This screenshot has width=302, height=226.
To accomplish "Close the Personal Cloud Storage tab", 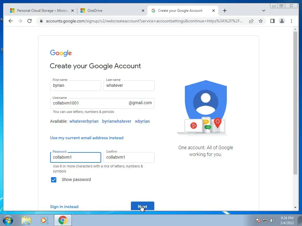I will click(73, 11).
